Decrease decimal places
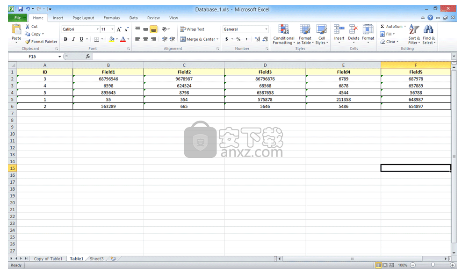The width and height of the screenshot is (469, 280). point(265,39)
